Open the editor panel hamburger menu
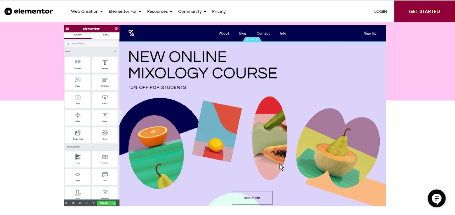This screenshot has height=215, width=455. tap(67, 29)
